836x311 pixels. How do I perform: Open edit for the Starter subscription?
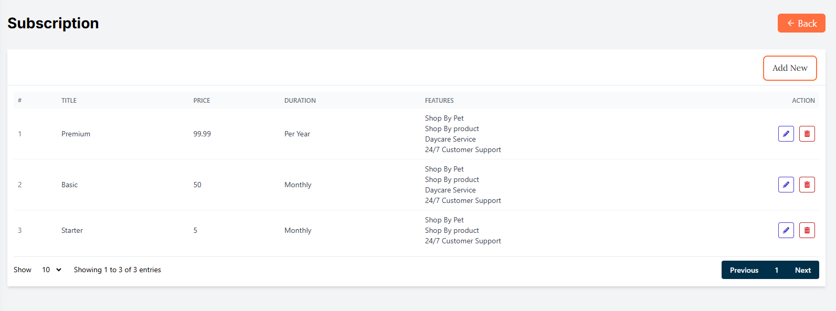point(786,230)
